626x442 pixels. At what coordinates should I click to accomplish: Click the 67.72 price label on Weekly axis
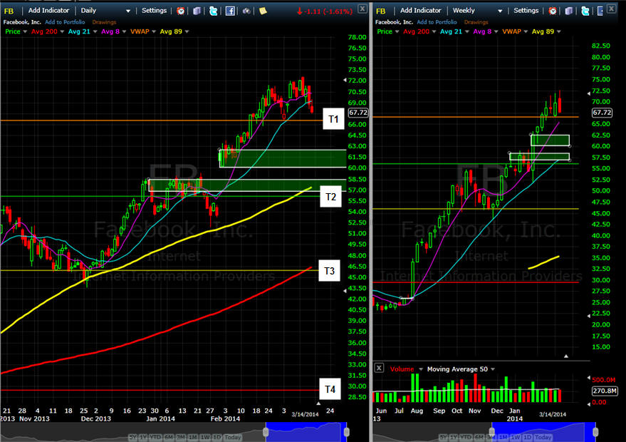click(602, 113)
